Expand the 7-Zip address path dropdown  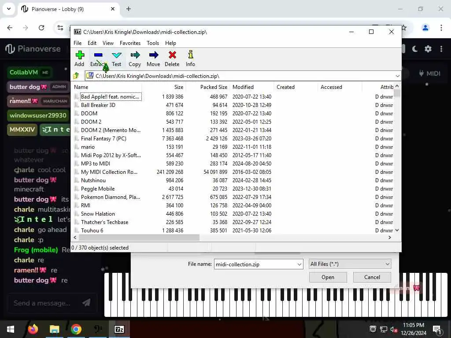(x=398, y=76)
